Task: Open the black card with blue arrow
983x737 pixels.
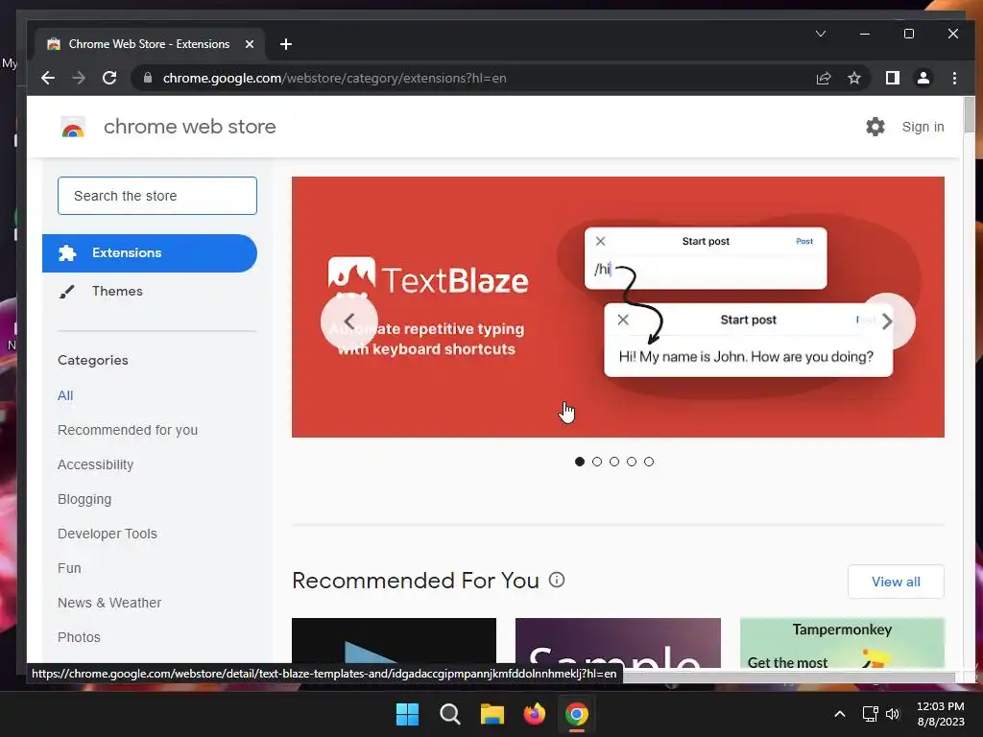Action: 394,641
